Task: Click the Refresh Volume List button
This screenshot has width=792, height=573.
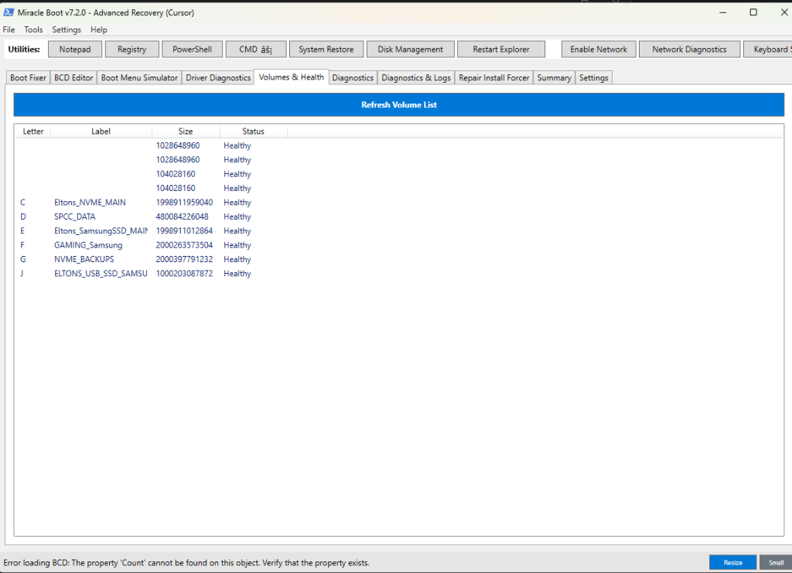Action: [x=398, y=105]
